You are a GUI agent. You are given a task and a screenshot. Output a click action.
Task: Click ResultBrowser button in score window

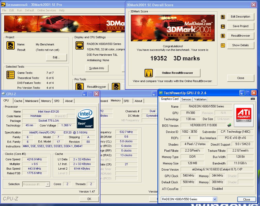tap(240, 36)
